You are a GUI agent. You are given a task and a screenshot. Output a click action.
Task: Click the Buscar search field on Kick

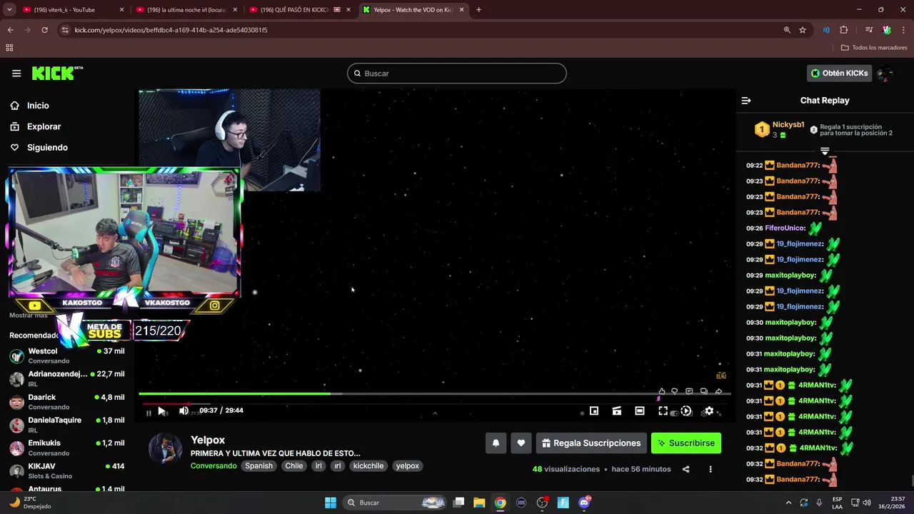[x=457, y=74]
